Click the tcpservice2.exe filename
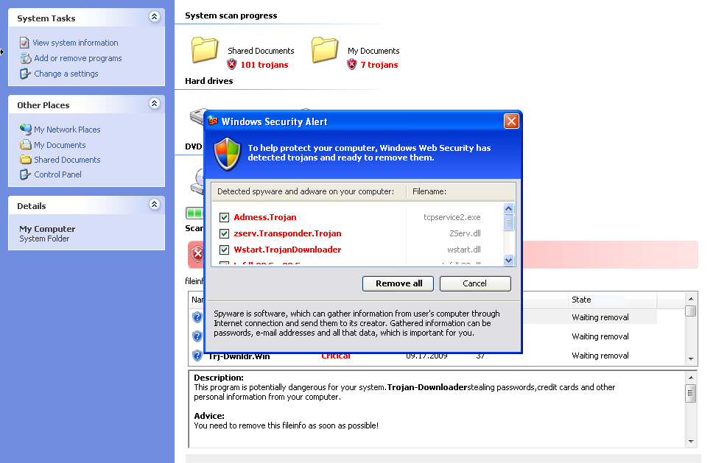Image resolution: width=727 pixels, height=463 pixels. 452,217
